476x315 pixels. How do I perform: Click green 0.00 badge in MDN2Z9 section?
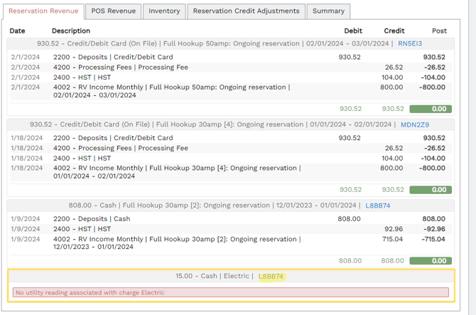tap(431, 190)
